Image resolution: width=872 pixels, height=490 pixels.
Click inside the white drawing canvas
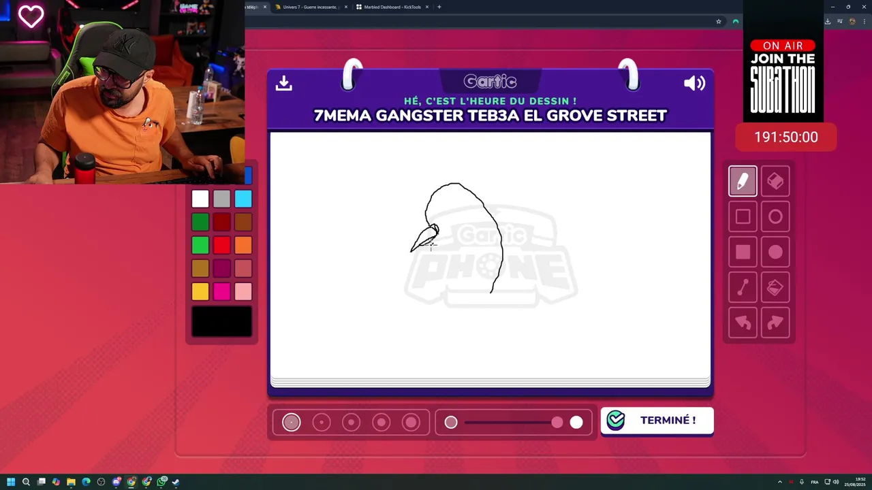[490, 255]
